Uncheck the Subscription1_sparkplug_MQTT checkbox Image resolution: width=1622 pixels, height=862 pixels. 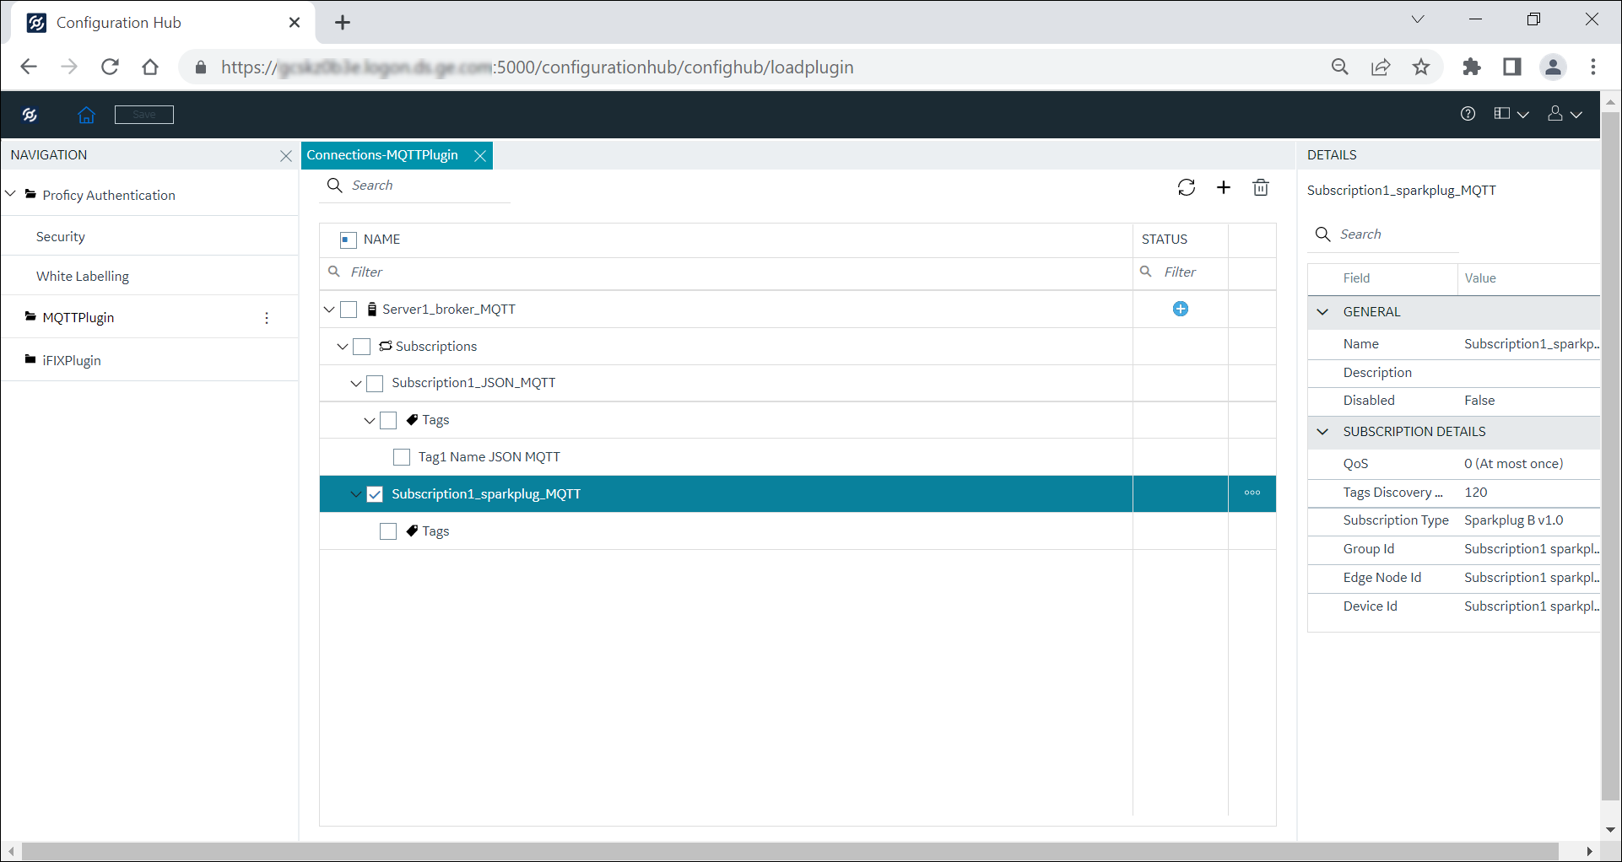pyautogui.click(x=375, y=494)
